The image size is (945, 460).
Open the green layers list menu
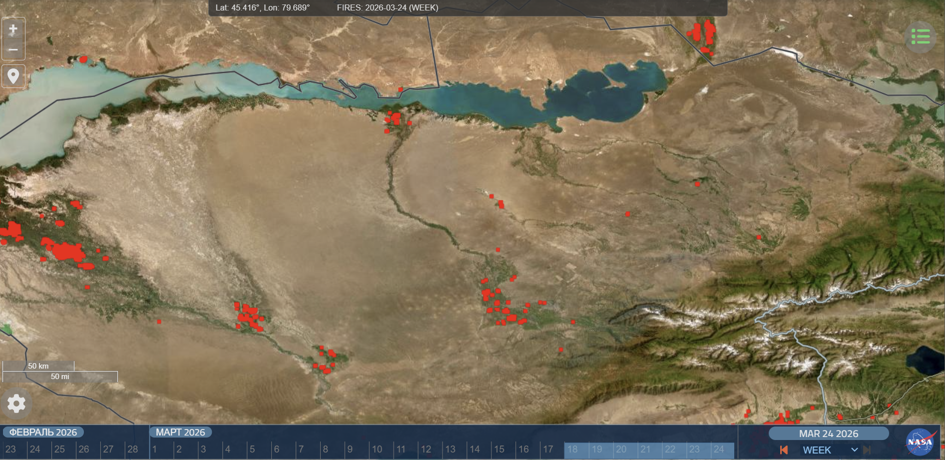tap(920, 37)
